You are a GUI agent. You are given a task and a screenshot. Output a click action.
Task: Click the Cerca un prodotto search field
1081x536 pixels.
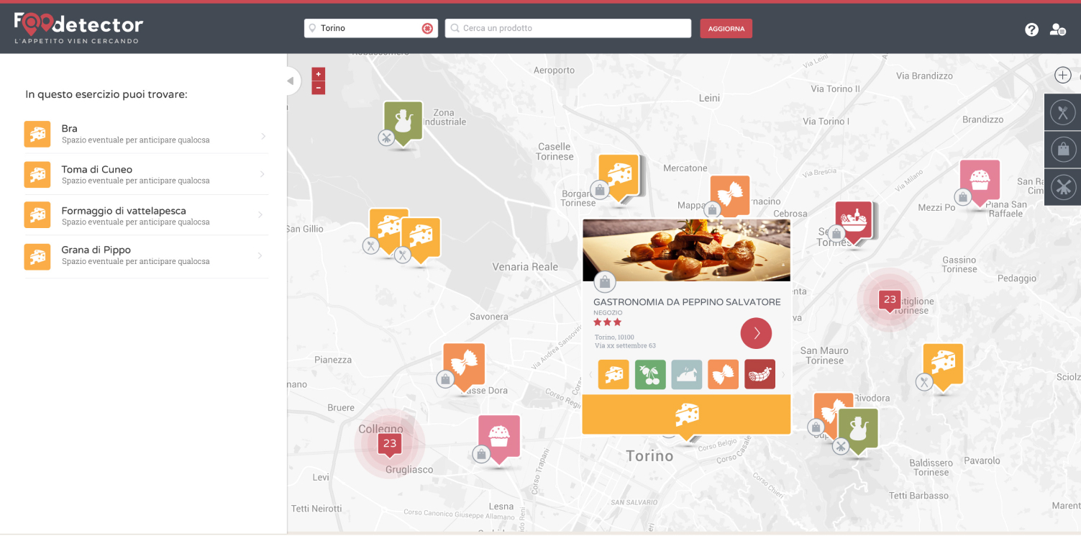click(568, 28)
